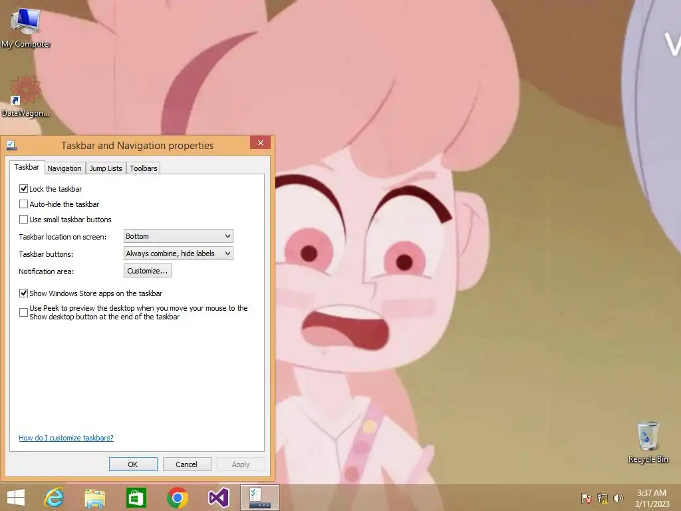Click the Customize... notification area button
681x511 pixels.
click(x=148, y=271)
